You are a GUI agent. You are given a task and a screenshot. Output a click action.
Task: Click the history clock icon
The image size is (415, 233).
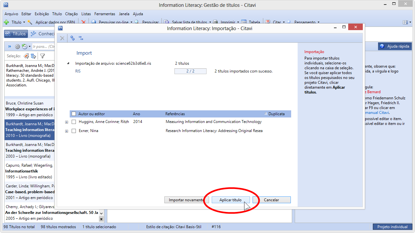point(24,47)
